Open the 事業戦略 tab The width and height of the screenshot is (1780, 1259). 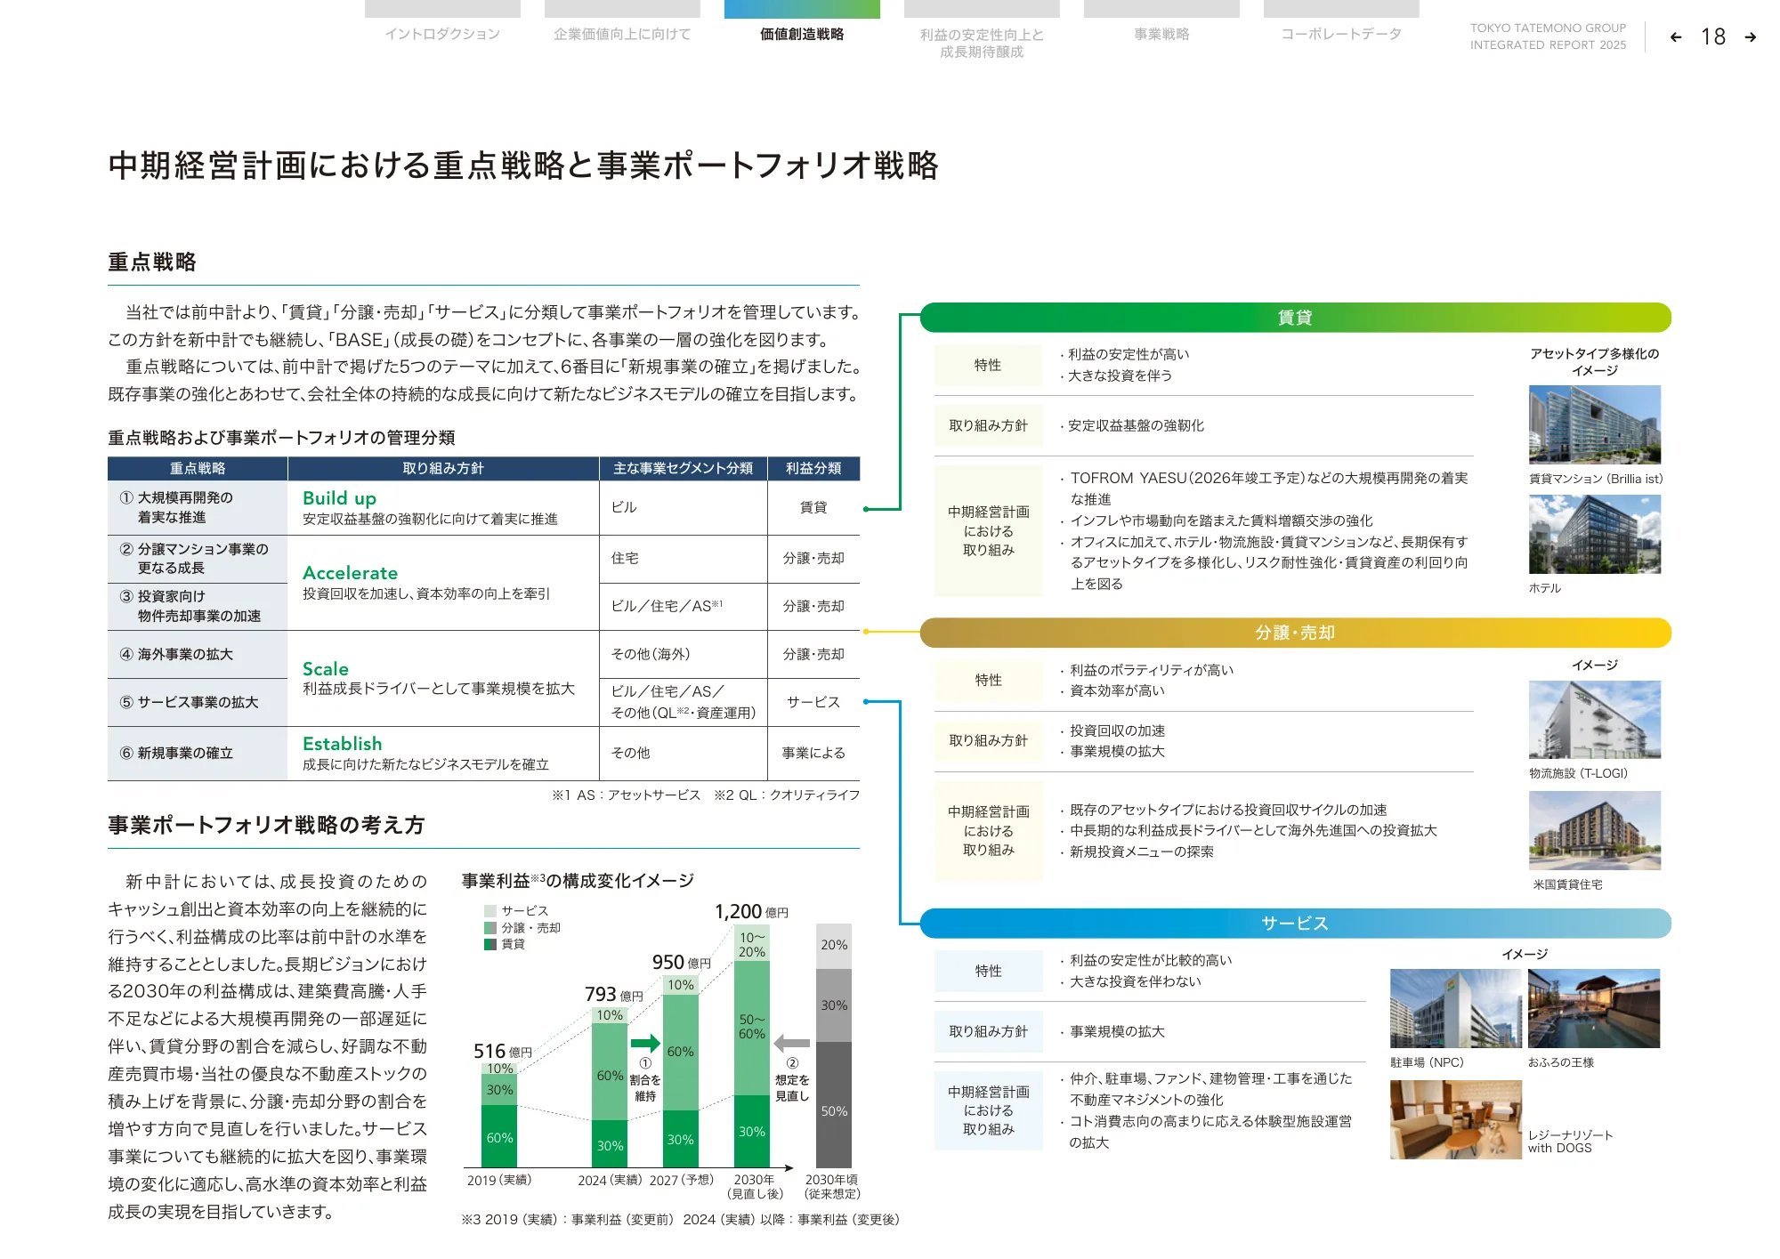[x=1161, y=34]
